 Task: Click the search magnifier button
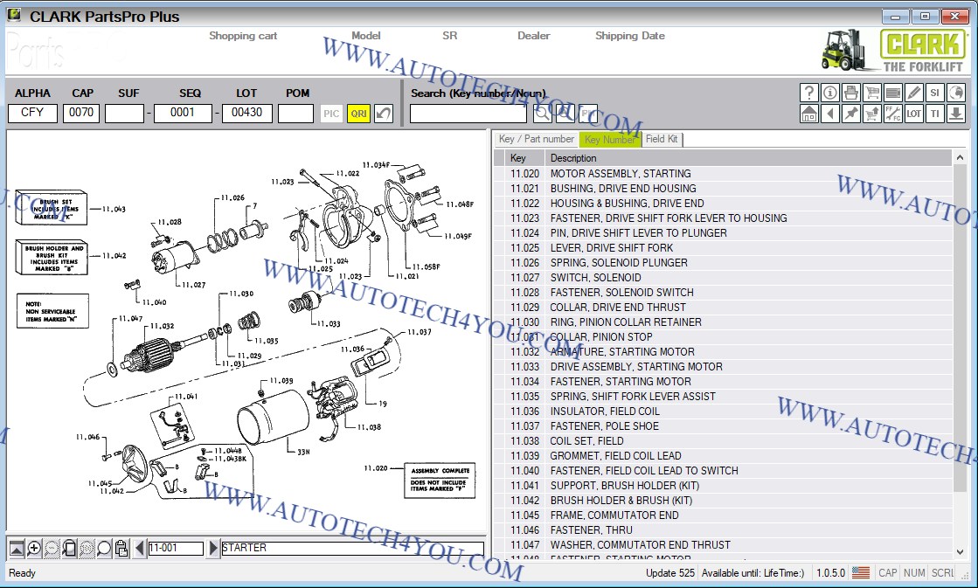pos(543,114)
